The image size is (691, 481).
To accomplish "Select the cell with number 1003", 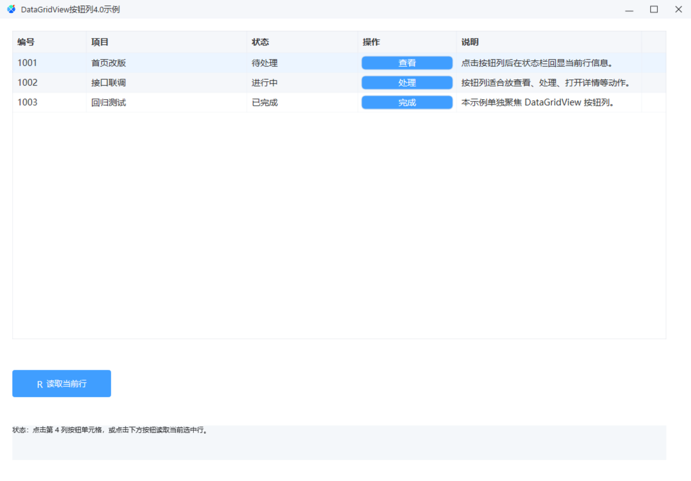I will click(x=49, y=102).
